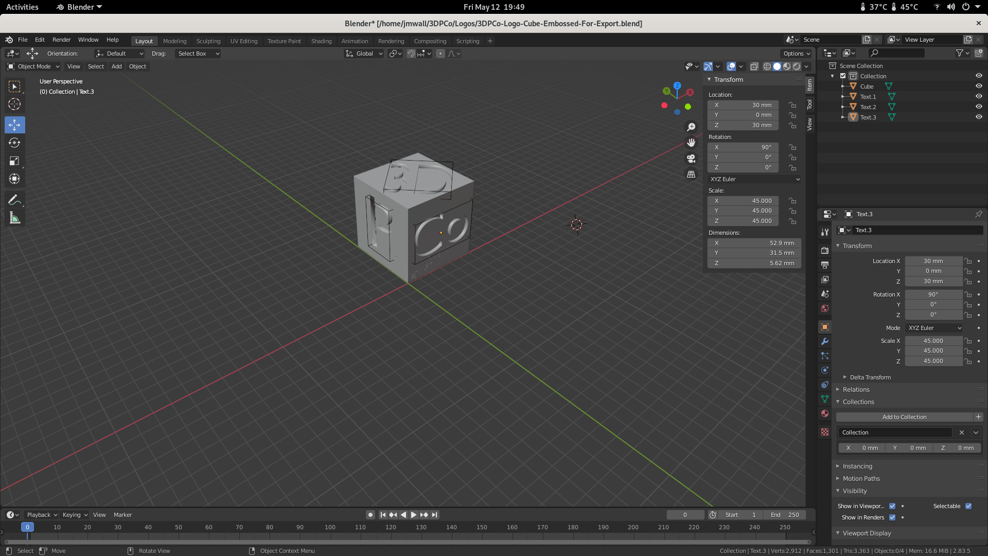This screenshot has height=556, width=988.
Task: Select the Annotate tool
Action: pos(14,200)
